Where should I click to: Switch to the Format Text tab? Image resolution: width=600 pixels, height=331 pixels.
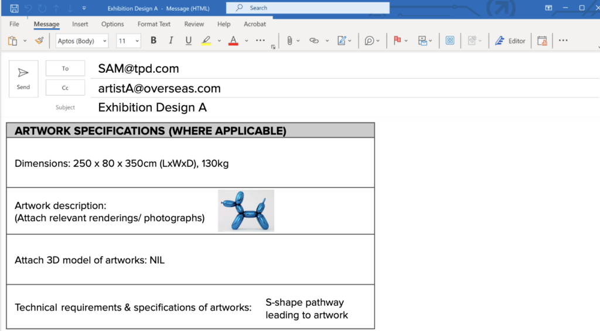coord(154,23)
